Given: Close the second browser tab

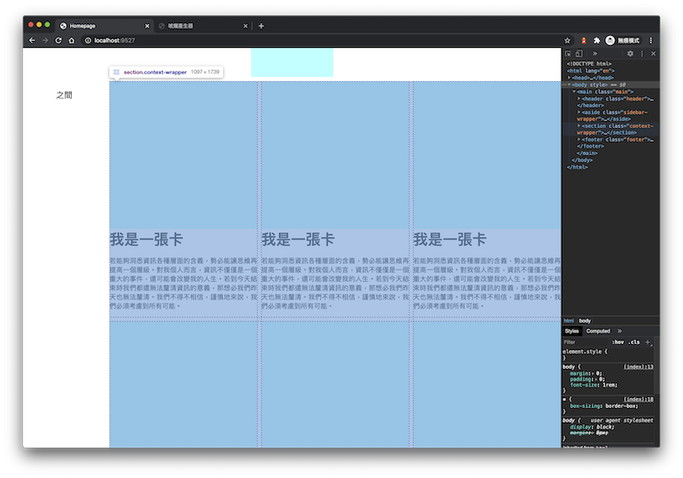Looking at the screenshot, I should (245, 26).
